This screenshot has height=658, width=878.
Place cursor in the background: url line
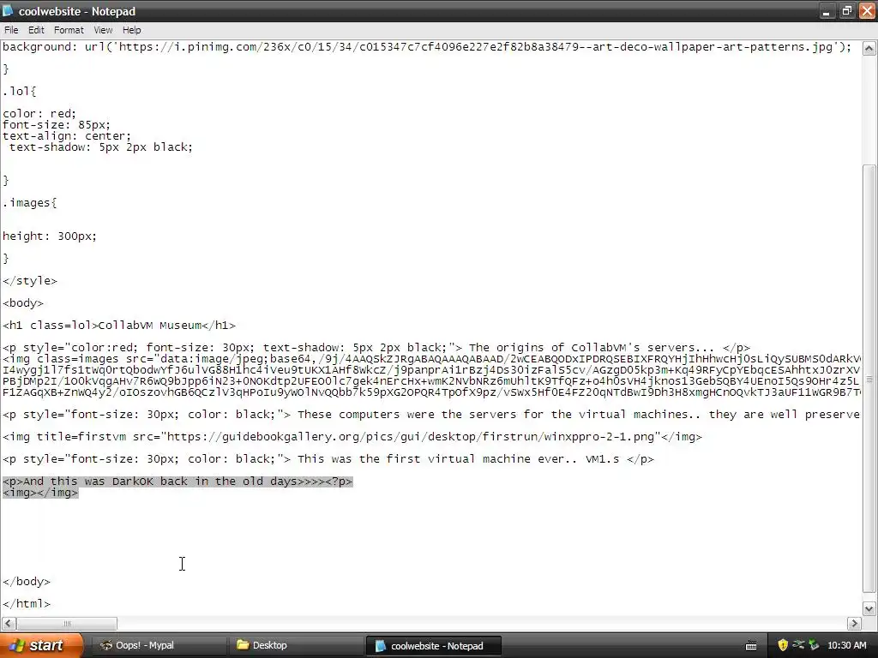[427, 47]
